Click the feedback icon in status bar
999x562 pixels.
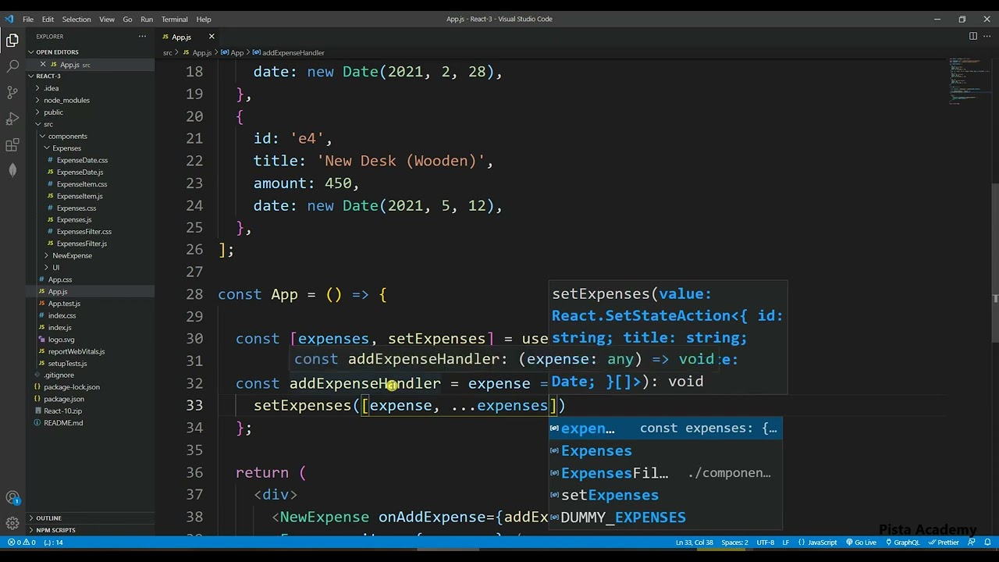[972, 542]
